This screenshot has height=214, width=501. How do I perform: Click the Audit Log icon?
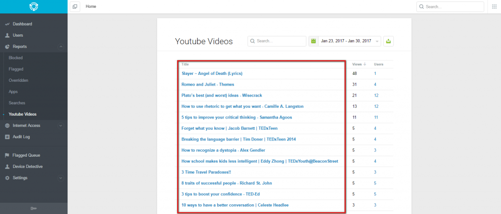point(7,137)
